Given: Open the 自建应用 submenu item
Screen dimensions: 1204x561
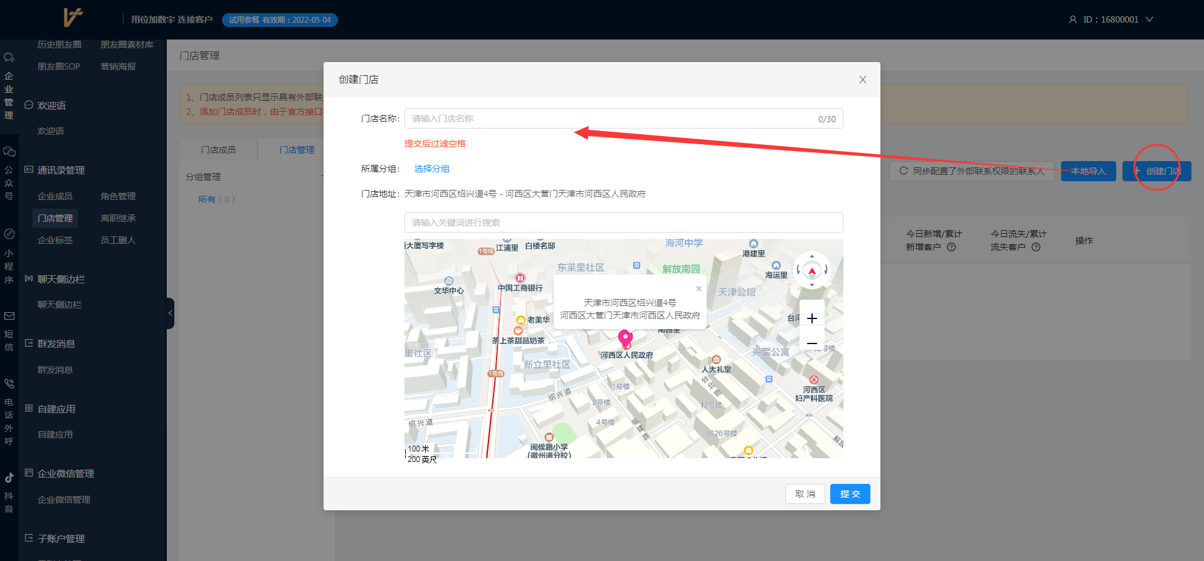Looking at the screenshot, I should tap(55, 434).
